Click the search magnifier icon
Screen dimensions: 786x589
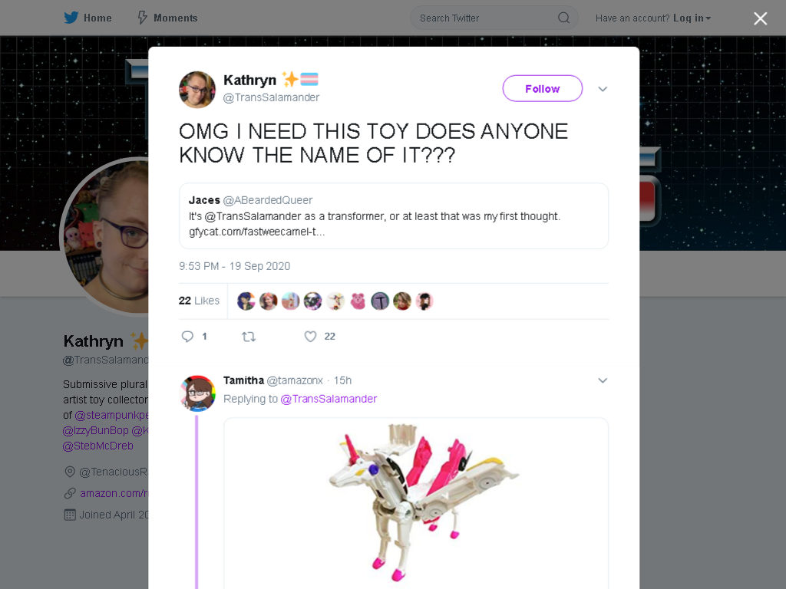563,18
